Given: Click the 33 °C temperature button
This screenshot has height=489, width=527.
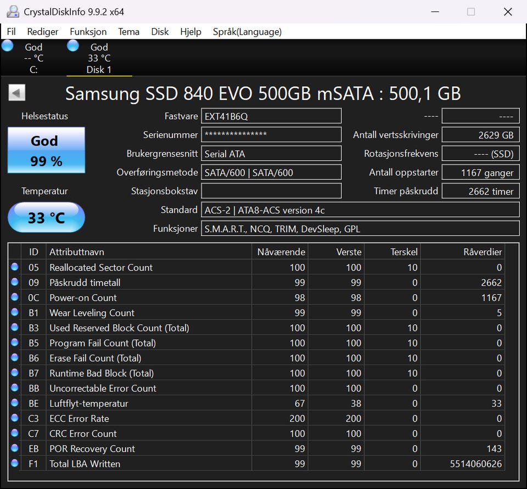Looking at the screenshot, I should pos(46,217).
